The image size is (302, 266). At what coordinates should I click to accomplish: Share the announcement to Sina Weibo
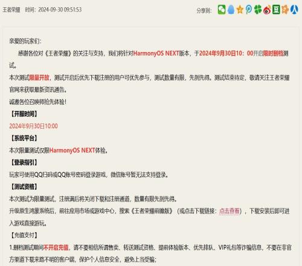pos(267,10)
